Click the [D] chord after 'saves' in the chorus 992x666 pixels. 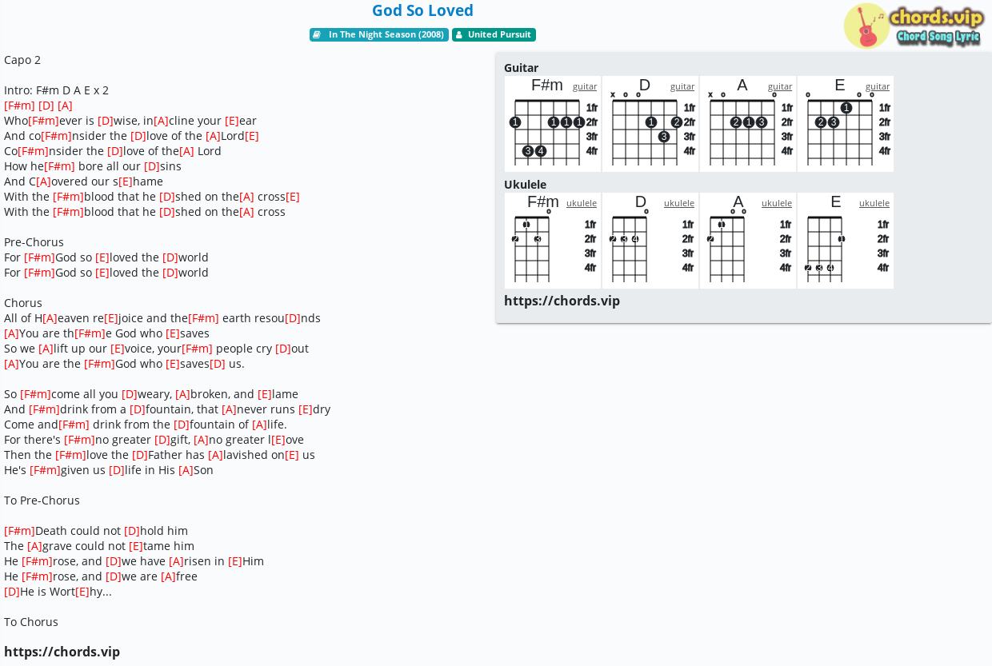coord(218,364)
